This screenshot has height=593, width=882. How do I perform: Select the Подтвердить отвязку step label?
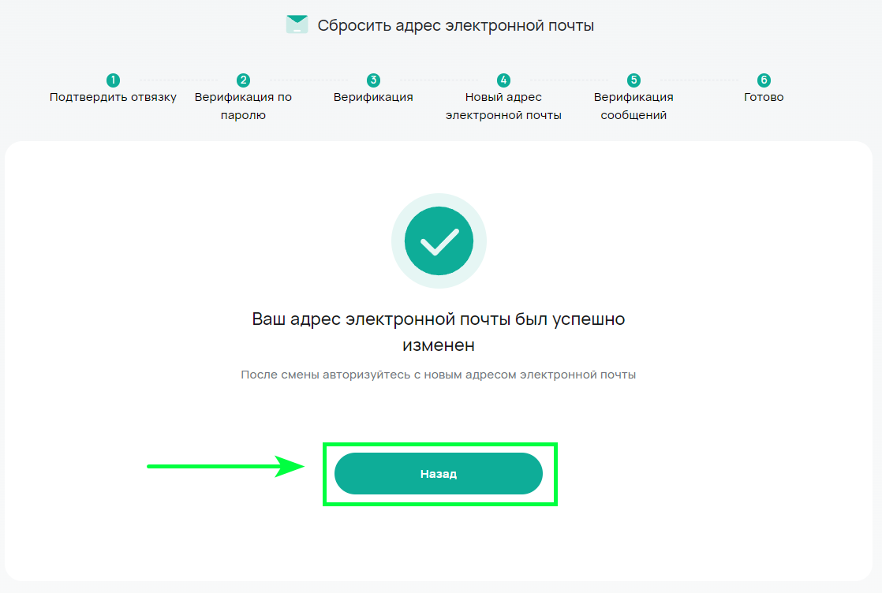pos(113,97)
